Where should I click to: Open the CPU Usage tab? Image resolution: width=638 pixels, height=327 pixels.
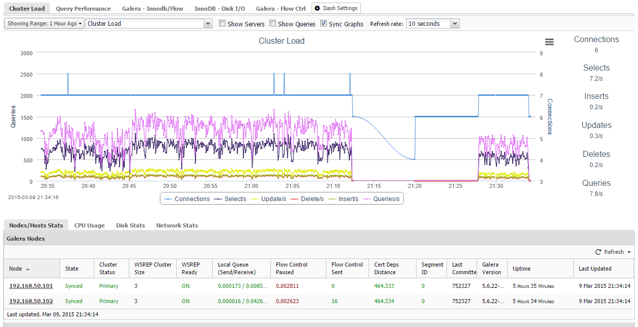(89, 225)
